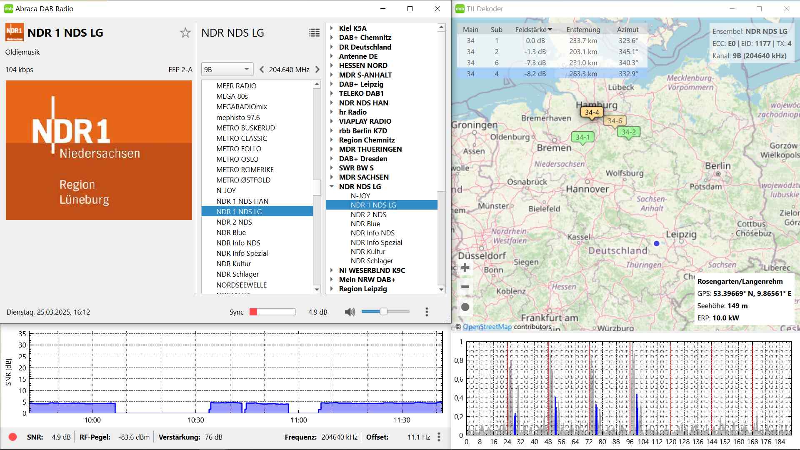Image resolution: width=800 pixels, height=450 pixels.
Task: Zoom out on the map with minus
Action: (x=465, y=287)
